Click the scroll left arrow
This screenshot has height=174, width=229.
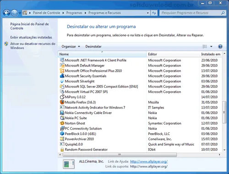[x=60, y=155]
